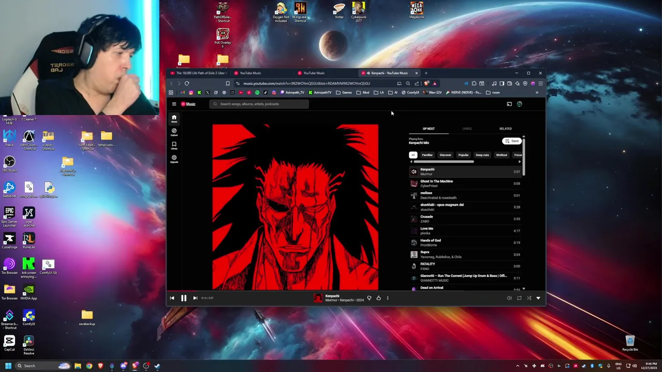Open Library in the sidebar
The image size is (662, 372).
pos(174,145)
